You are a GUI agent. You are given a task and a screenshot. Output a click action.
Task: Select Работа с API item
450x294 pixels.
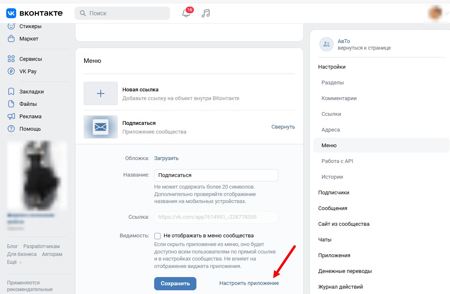click(x=337, y=161)
